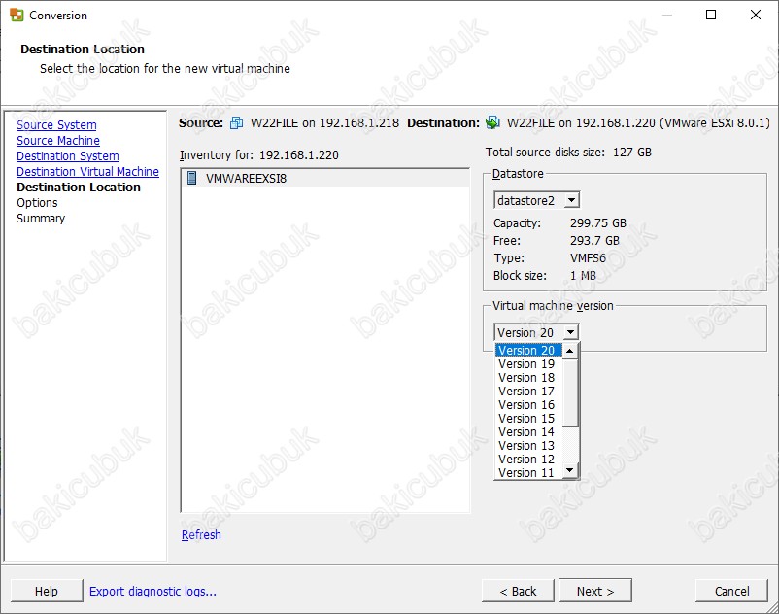Click the Destination Location current step label
The height and width of the screenshot is (614, 779).
pos(79,188)
